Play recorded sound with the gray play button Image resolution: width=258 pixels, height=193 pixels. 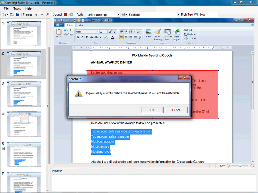tap(71, 14)
